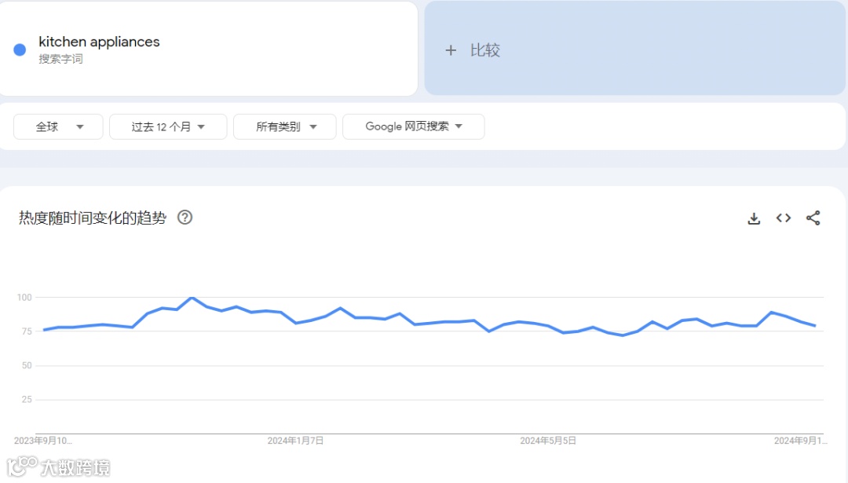Image resolution: width=848 pixels, height=483 pixels.
Task: Add a comparison term via 比较 card
Action: coord(634,48)
